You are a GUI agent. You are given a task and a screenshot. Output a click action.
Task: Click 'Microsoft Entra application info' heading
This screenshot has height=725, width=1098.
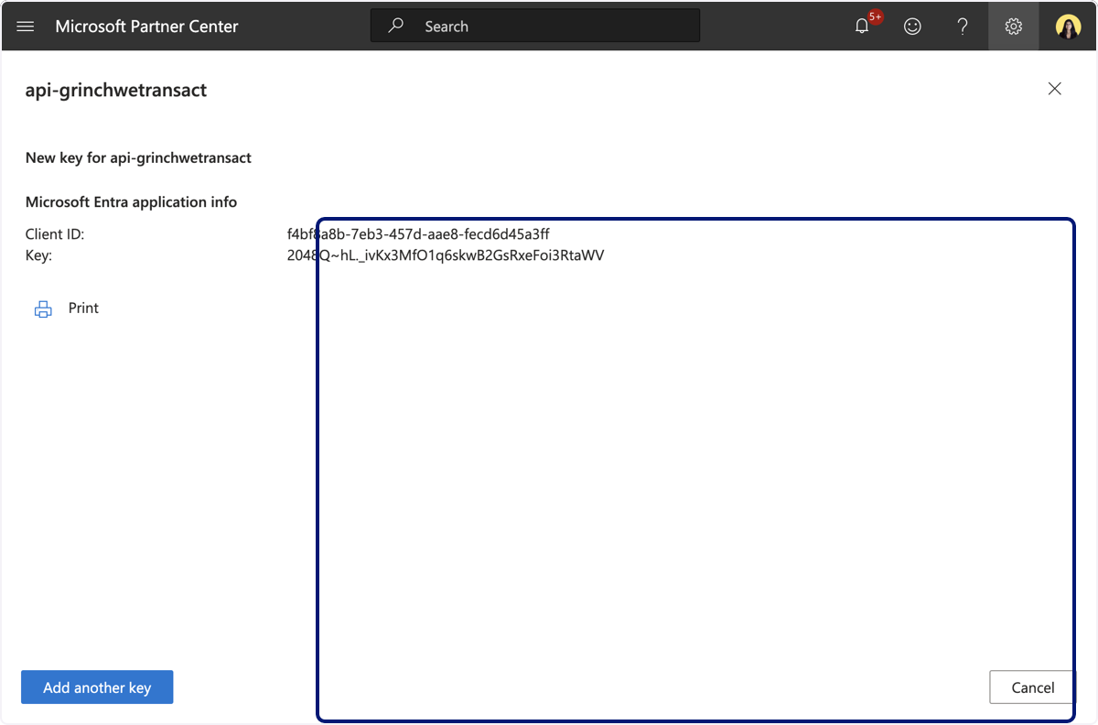(x=131, y=201)
